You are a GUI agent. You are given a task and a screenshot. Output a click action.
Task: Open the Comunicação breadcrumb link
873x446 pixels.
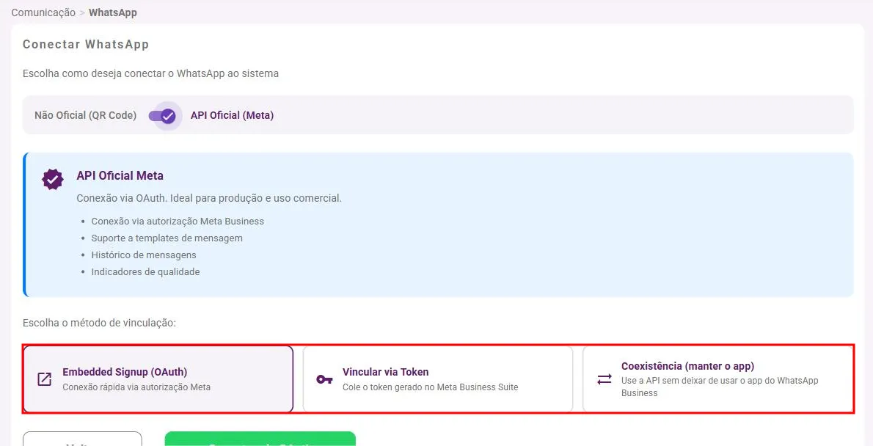click(x=43, y=12)
